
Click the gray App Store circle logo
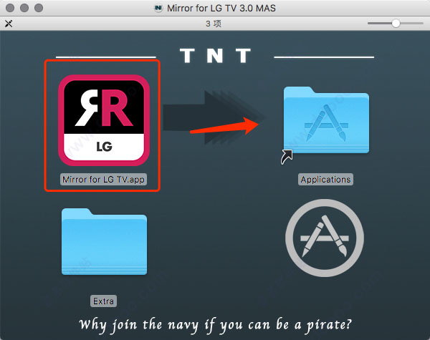[325, 238]
